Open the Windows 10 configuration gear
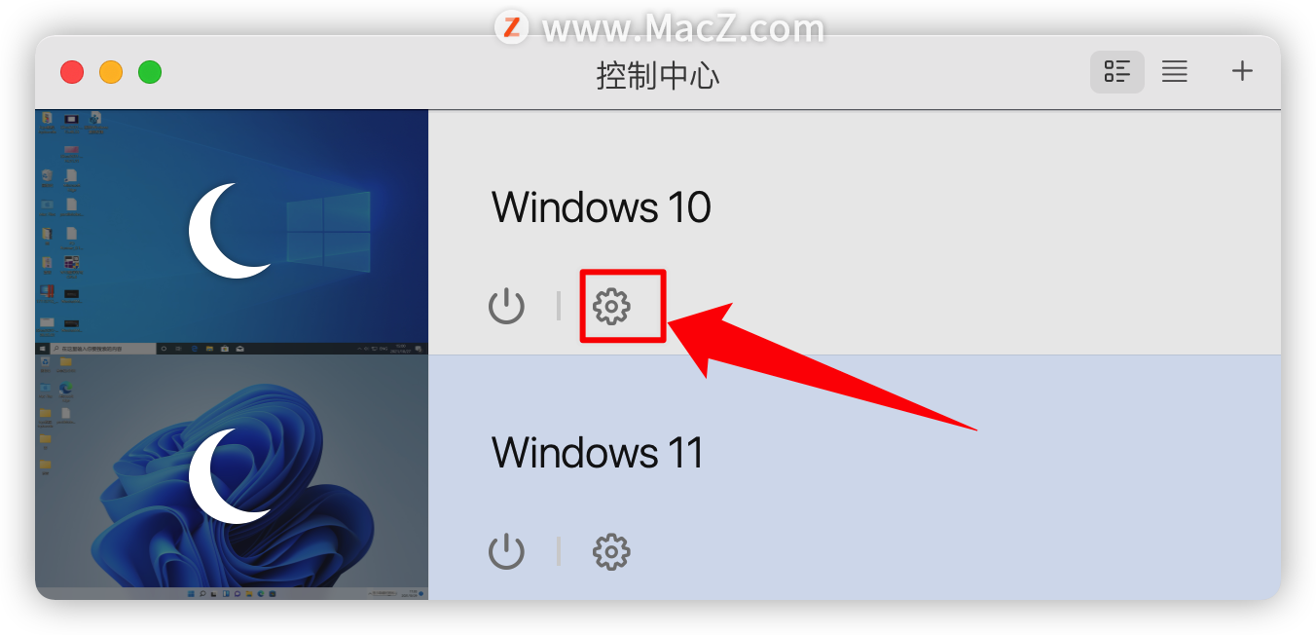 pos(611,307)
